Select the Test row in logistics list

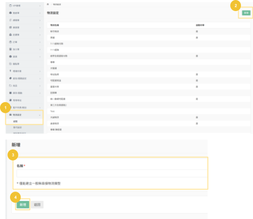(x=148, y=111)
